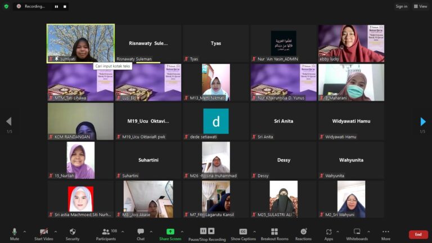This screenshot has width=432, height=243.
Task: Open the Security shield options
Action: [x=73, y=235]
